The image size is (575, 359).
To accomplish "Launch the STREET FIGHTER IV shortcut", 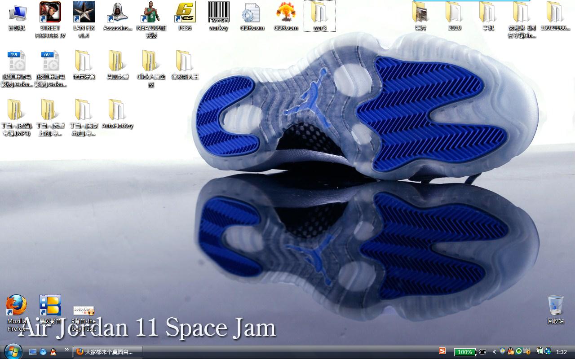I will pos(50,20).
